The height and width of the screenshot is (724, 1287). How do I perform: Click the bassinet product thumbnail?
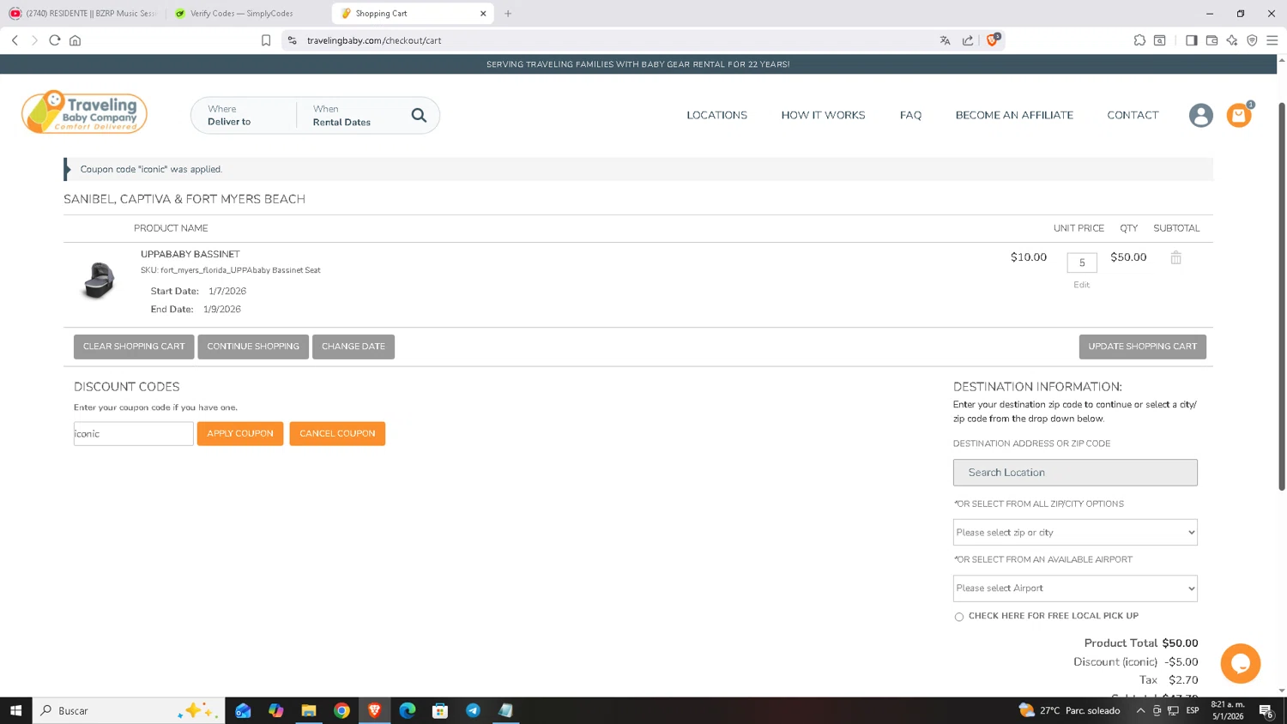point(99,281)
